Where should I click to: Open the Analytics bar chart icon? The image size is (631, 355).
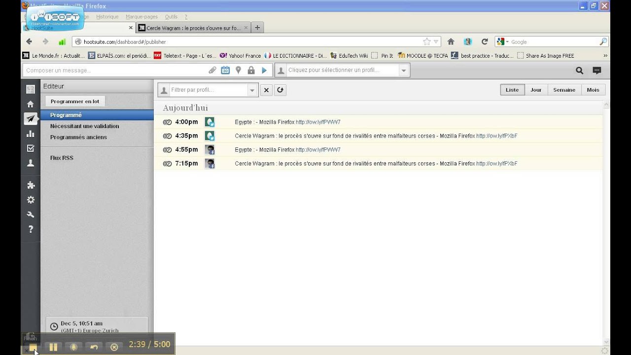[x=31, y=134]
